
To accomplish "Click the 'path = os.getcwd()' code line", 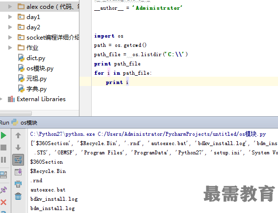I will click(x=120, y=45).
